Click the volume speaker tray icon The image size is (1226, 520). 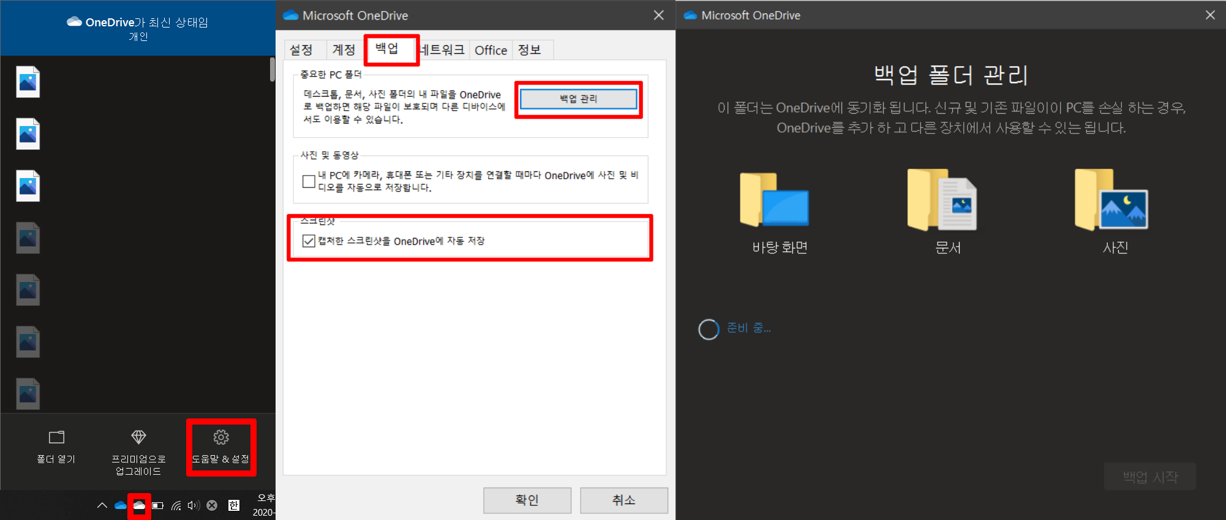pos(194,505)
